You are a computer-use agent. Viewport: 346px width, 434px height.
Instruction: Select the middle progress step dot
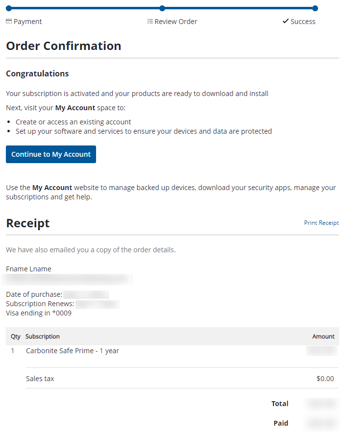[x=162, y=8]
